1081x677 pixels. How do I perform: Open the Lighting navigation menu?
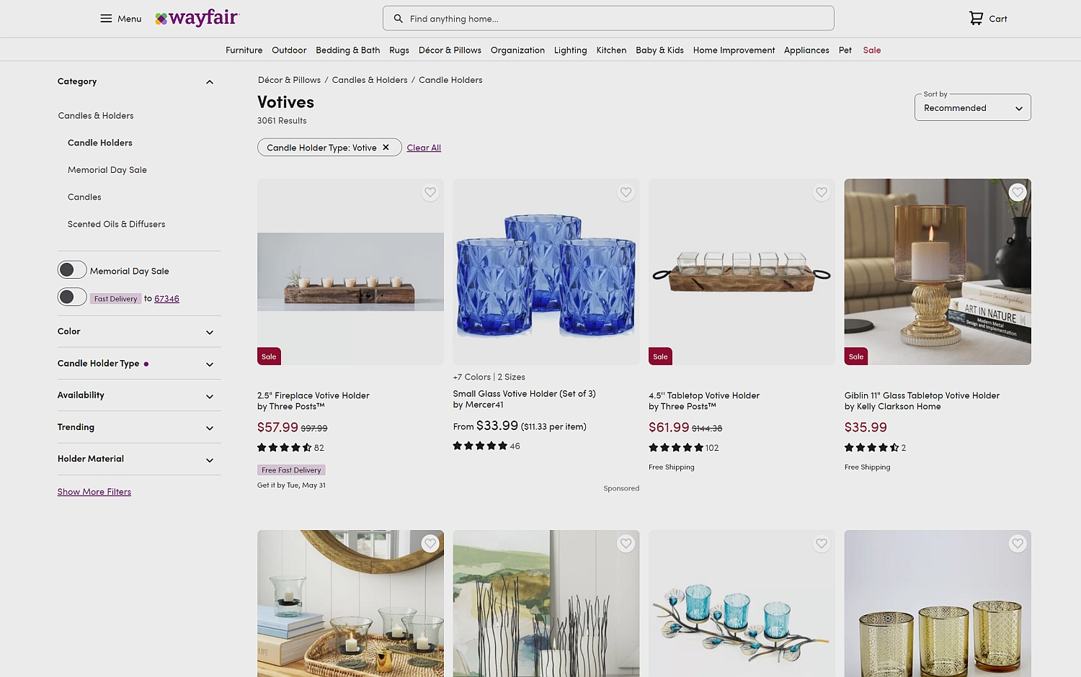[570, 50]
